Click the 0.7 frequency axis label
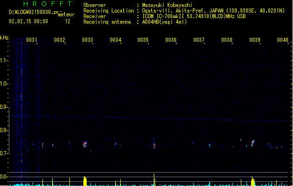Screen dimensions: 293x186 coord(4,153)
